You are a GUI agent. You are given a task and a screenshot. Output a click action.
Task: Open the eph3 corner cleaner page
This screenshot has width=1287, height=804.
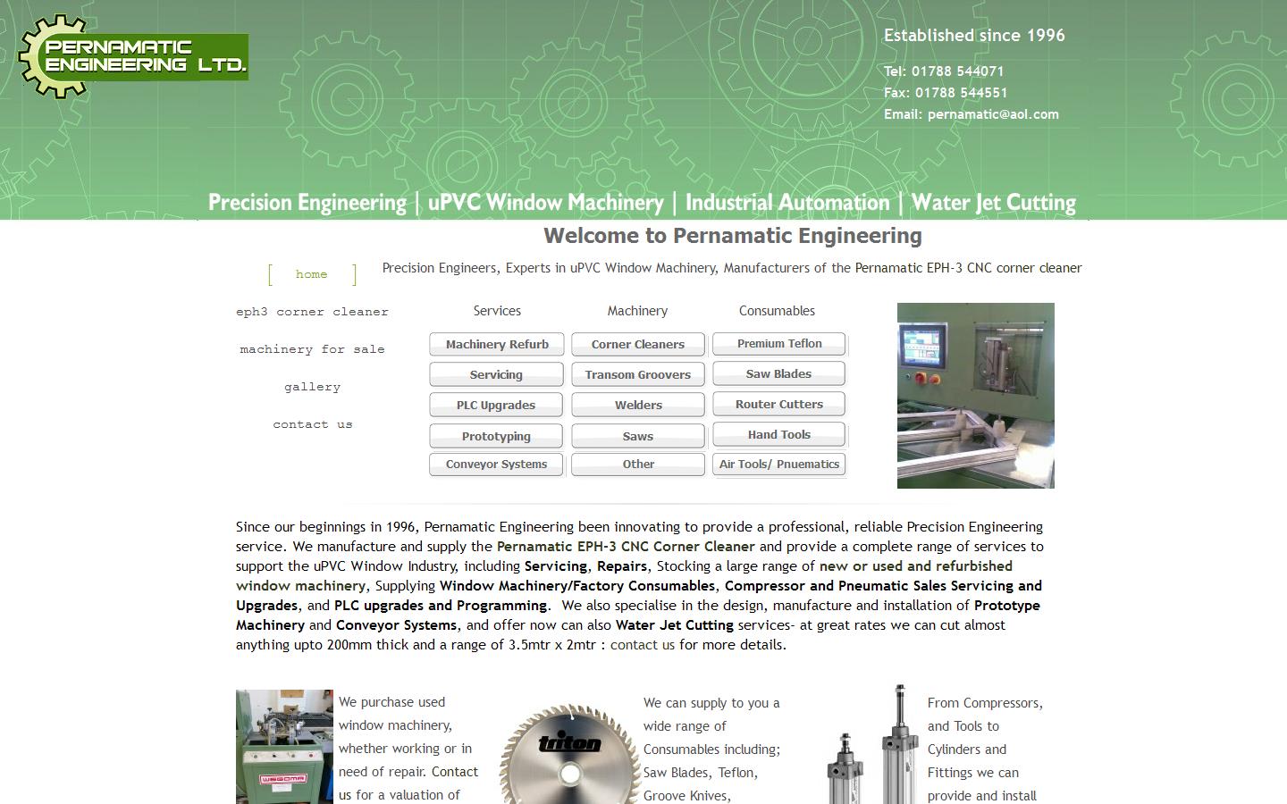(312, 312)
